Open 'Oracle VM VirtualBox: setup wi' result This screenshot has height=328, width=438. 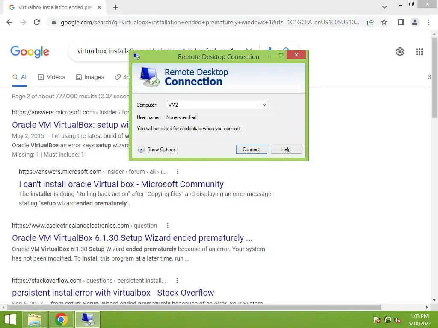tap(70, 125)
